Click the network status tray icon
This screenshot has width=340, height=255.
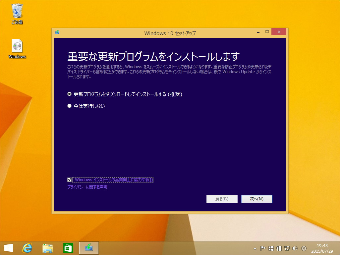coord(287,248)
